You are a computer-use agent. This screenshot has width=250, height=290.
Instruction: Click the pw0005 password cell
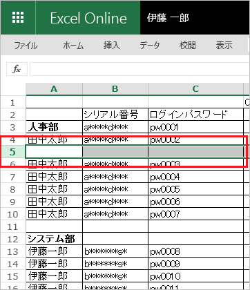195,189
